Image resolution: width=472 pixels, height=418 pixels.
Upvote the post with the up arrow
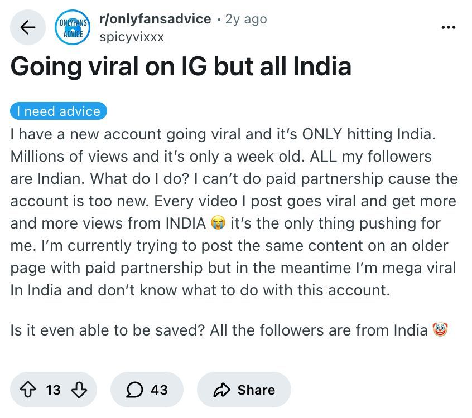[28, 390]
